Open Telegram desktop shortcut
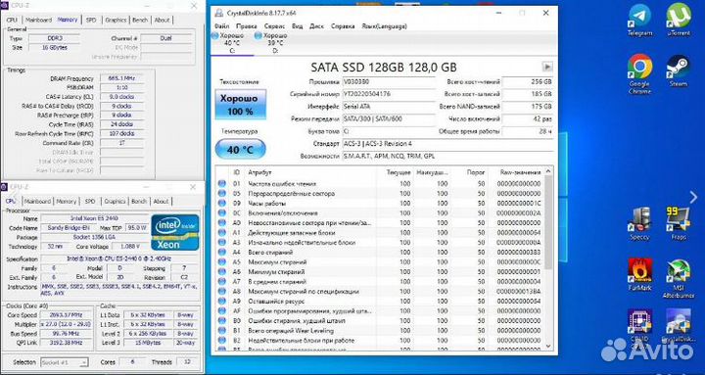705x375 pixels. pyautogui.click(x=639, y=20)
